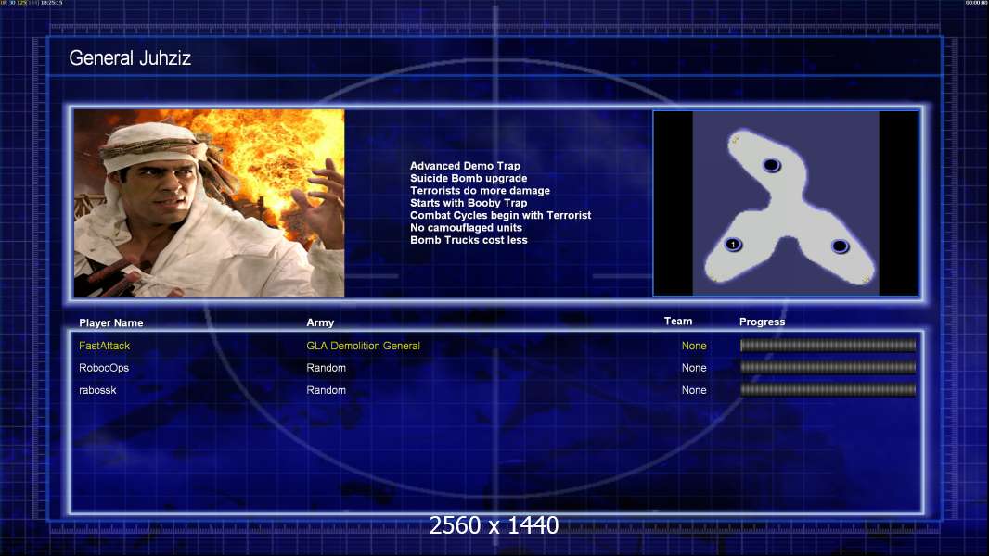Click the Army column header
Viewport: 989px width, 556px height.
pyautogui.click(x=320, y=322)
